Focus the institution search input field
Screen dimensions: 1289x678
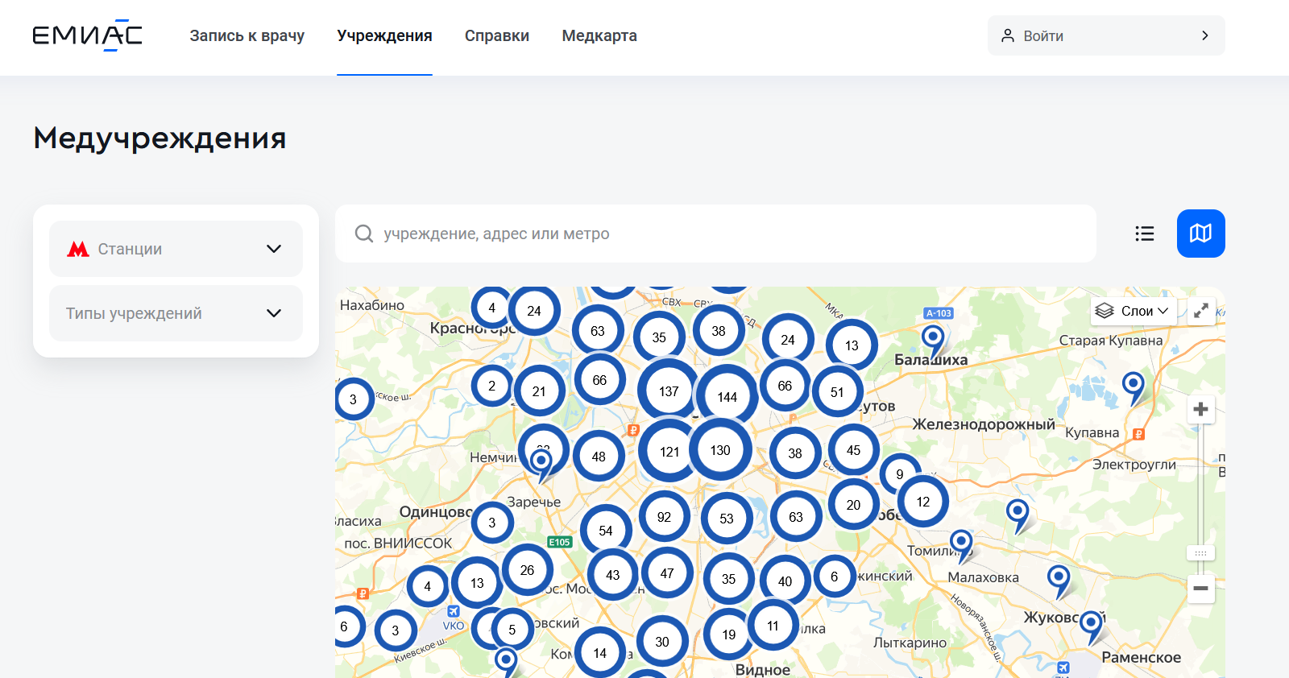coord(715,234)
